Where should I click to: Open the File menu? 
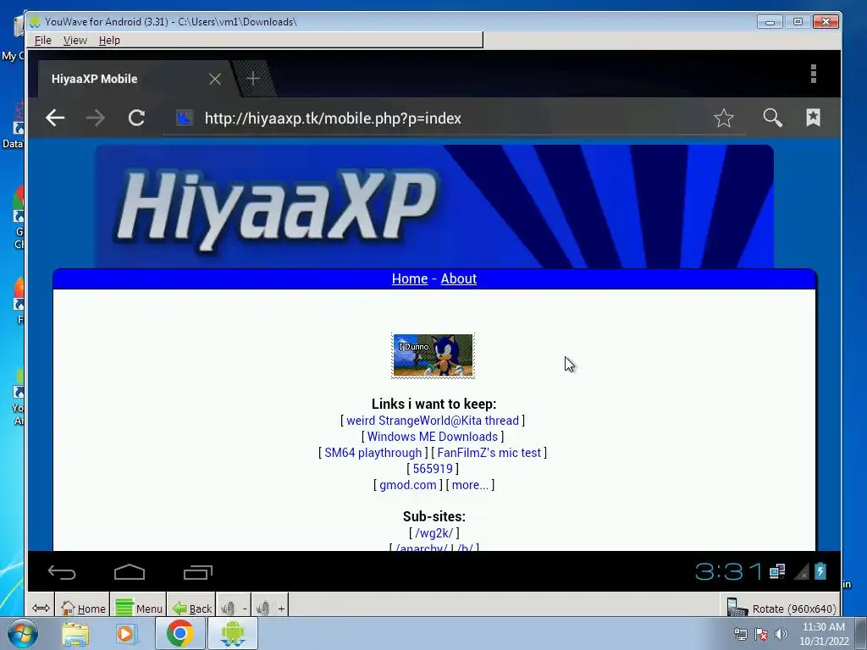[42, 41]
